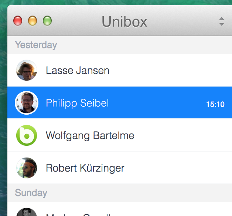Screen dimensions: 232x216
Task: Click Wolfgang Bartelme's green logo avatar
Action: (x=27, y=135)
